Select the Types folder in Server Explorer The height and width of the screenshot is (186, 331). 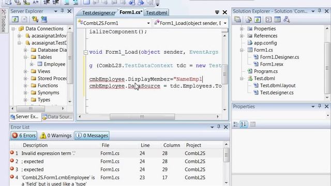coord(44,100)
